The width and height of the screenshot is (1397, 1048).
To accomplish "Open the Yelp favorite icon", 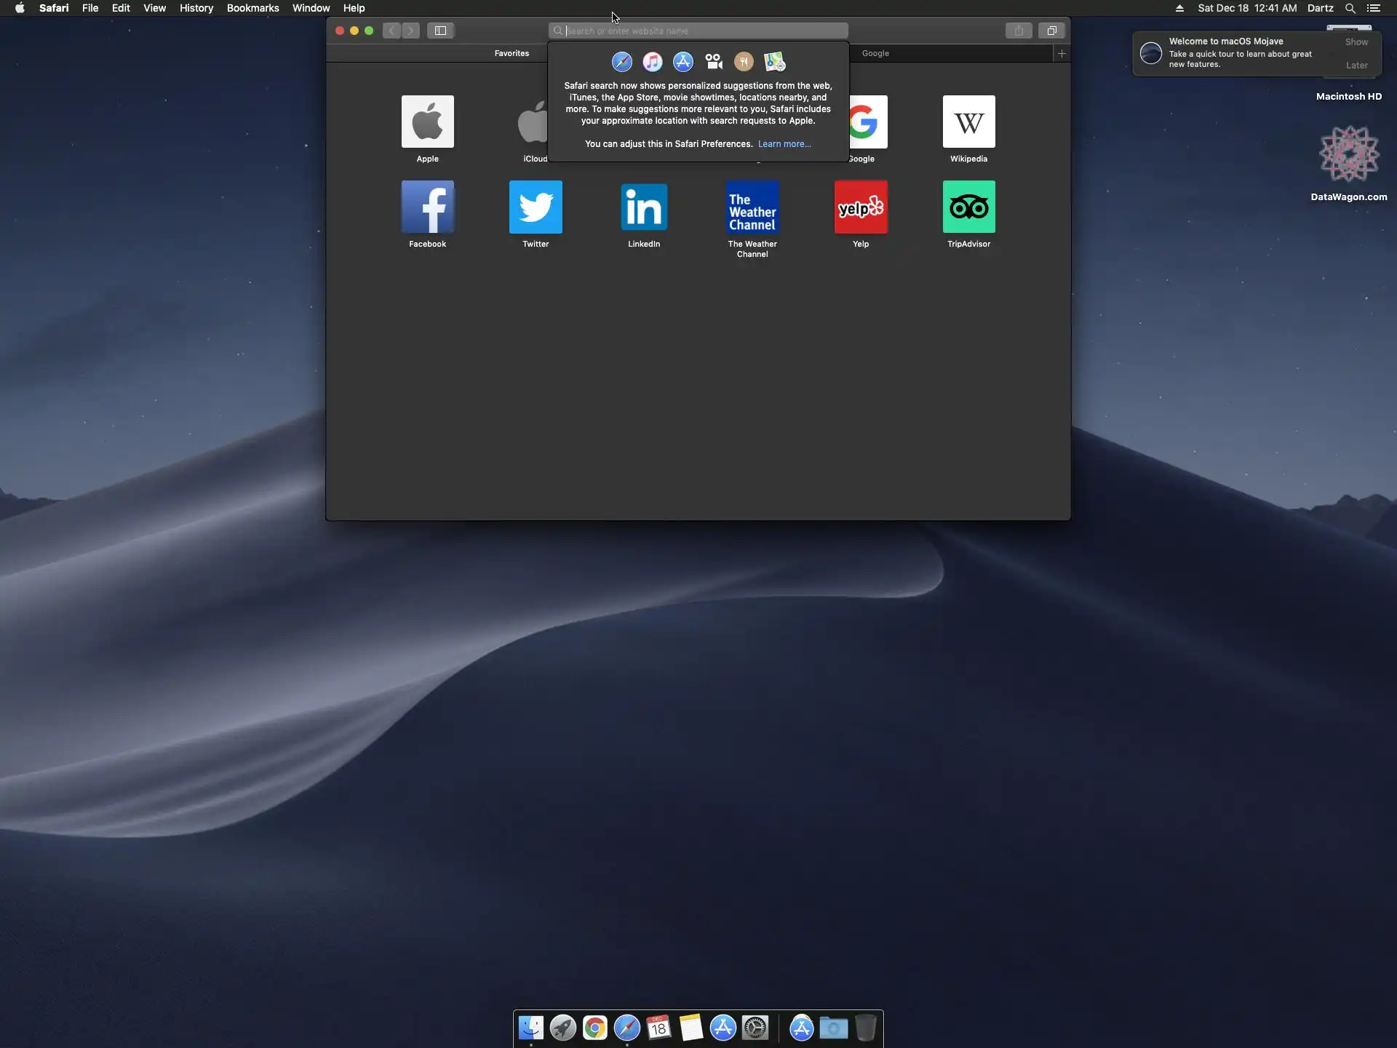I will 861,207.
